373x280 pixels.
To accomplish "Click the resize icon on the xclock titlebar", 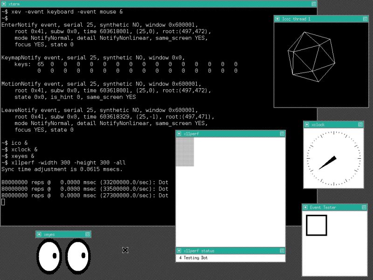I will (360, 125).
